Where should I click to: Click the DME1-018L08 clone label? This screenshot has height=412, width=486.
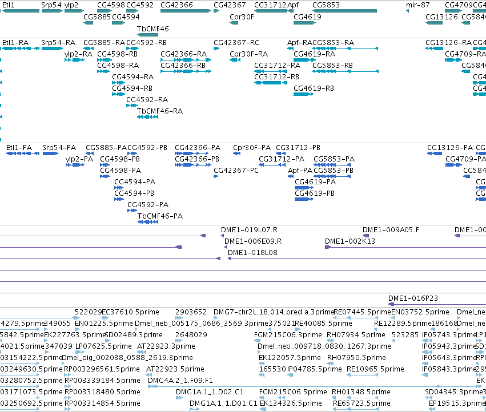point(252,252)
